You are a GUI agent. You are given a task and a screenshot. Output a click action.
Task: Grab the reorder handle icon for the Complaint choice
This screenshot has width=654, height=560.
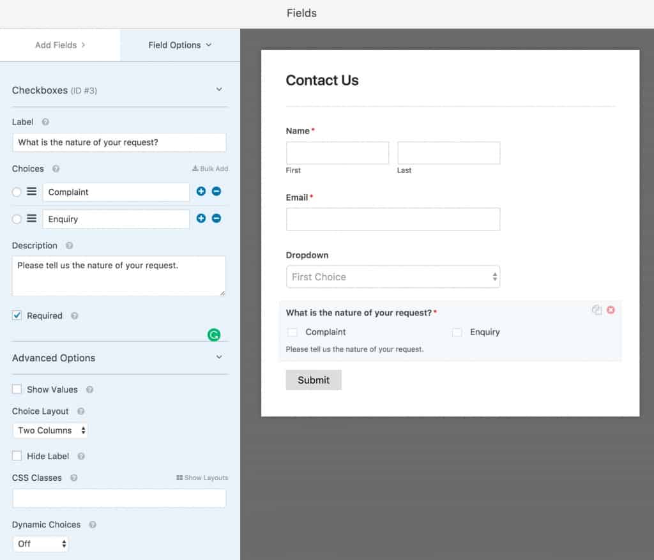pyautogui.click(x=32, y=192)
